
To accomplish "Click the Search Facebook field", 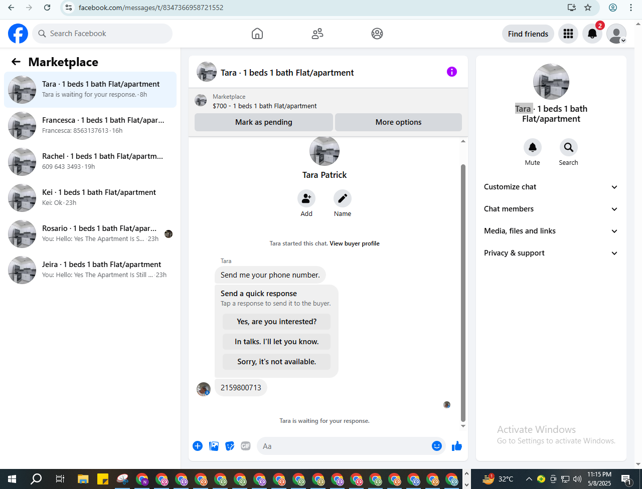I will point(103,34).
